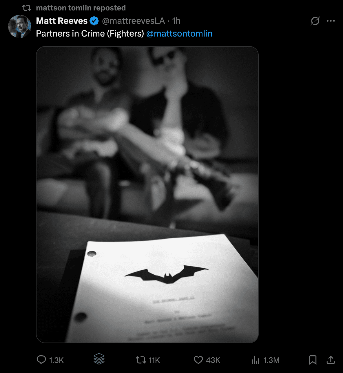Image resolution: width=343 pixels, height=373 pixels.
Task: Reply to Matt Reeves' post
Action: 41,360
